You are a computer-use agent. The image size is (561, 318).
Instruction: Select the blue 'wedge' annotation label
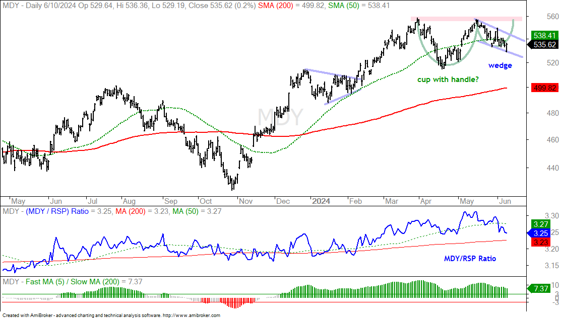[x=500, y=65]
